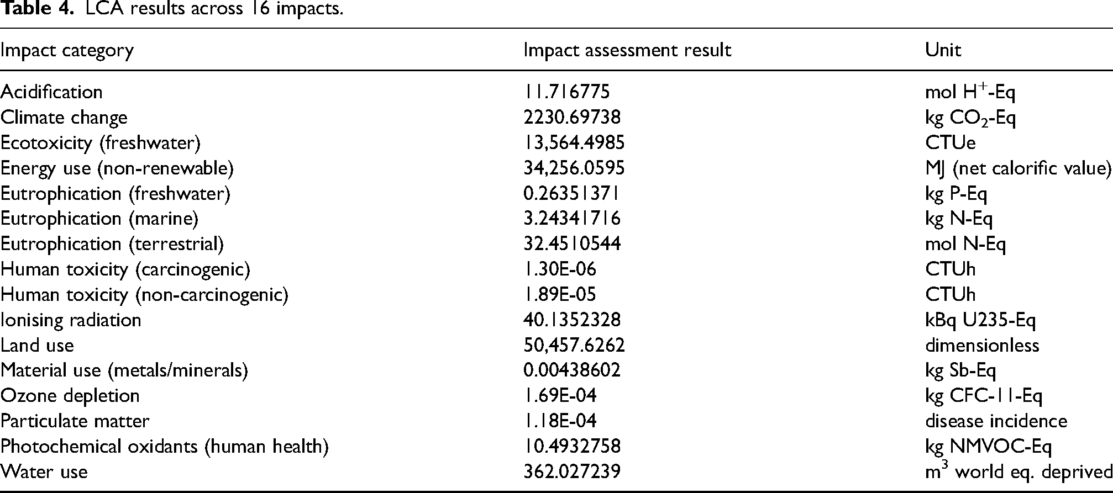Select the Acidification row label
The height and width of the screenshot is (493, 1113).
(51, 92)
